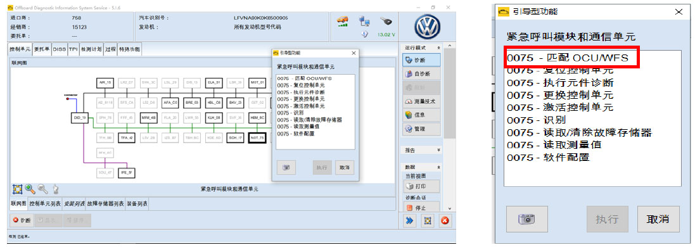Click 执行 in the enlarged dialog

[608, 219]
